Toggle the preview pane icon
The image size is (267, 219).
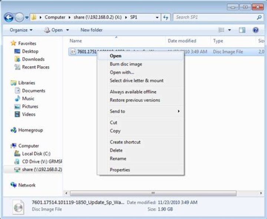242,30
